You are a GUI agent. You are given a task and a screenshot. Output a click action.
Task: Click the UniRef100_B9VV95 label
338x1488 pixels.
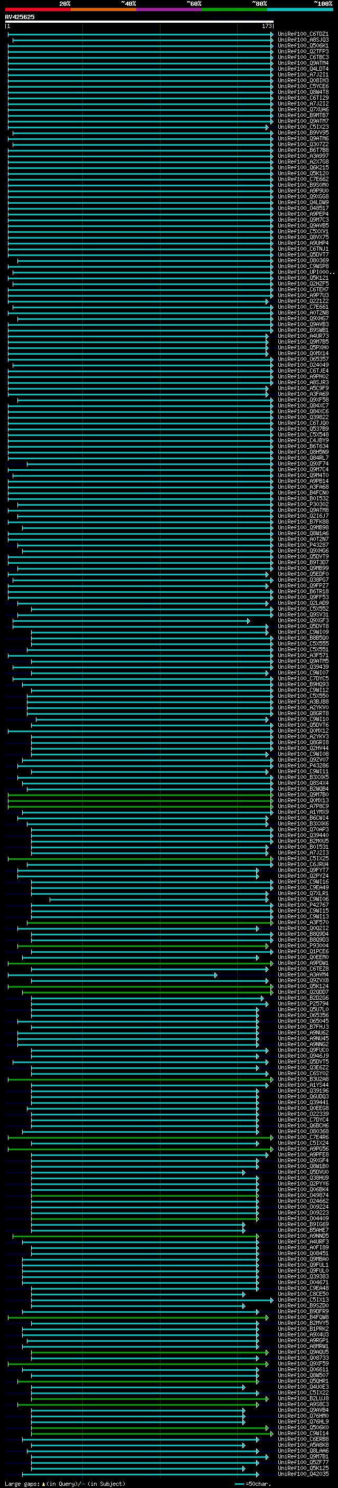tap(303, 133)
